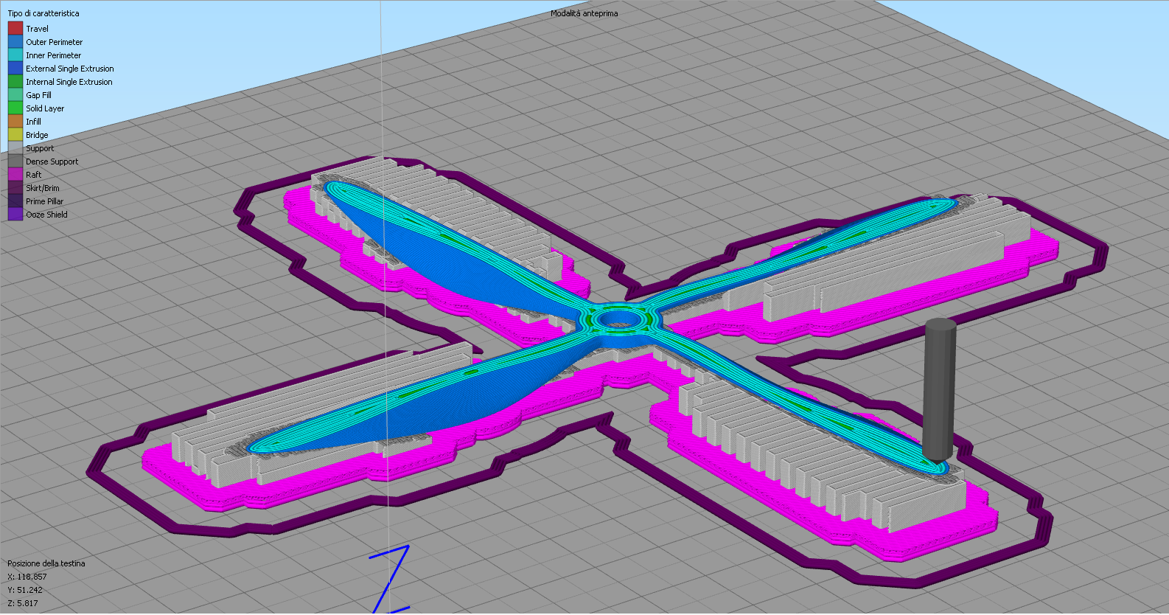The height and width of the screenshot is (615, 1169).
Task: Select the "Gap Fill" legend label
Action: click(x=39, y=95)
